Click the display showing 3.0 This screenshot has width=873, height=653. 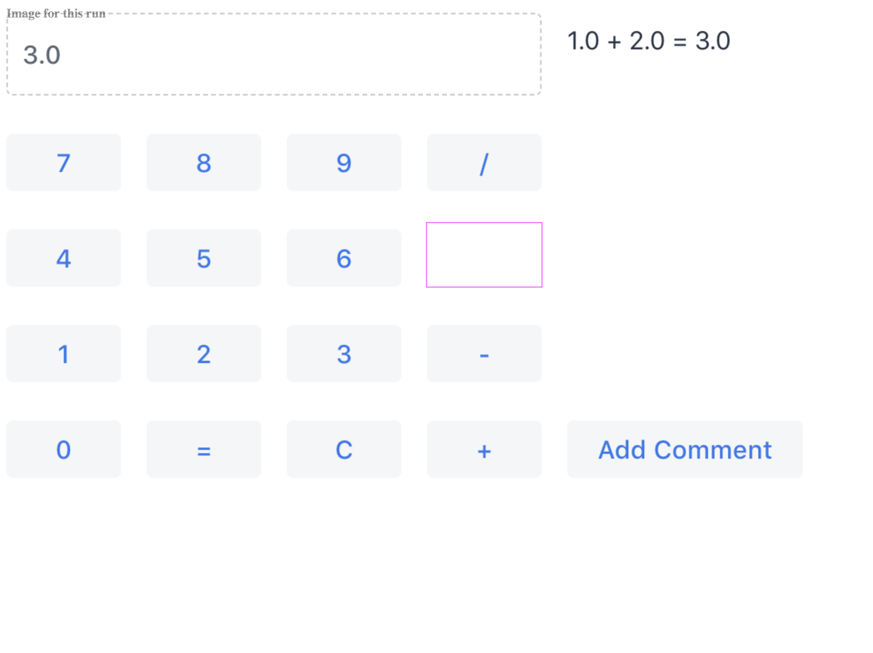click(x=41, y=55)
